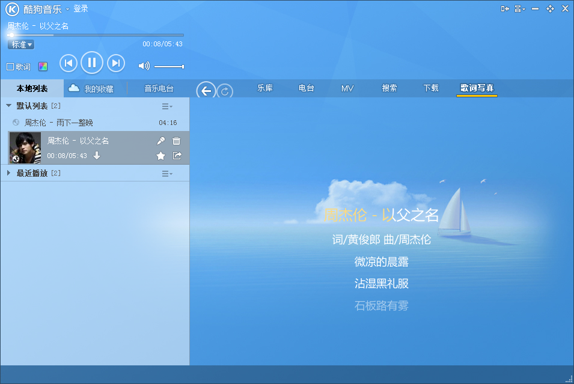Delete 以父之名 with trash icon
Image resolution: width=574 pixels, height=384 pixels.
(177, 141)
